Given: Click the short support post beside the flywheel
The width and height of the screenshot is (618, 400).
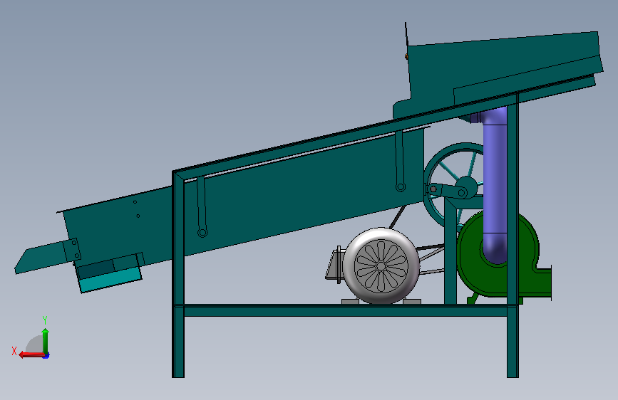Looking at the screenshot, I should pos(450,251).
